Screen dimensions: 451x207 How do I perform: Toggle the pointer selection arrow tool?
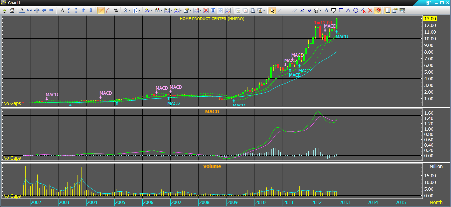[272, 10]
